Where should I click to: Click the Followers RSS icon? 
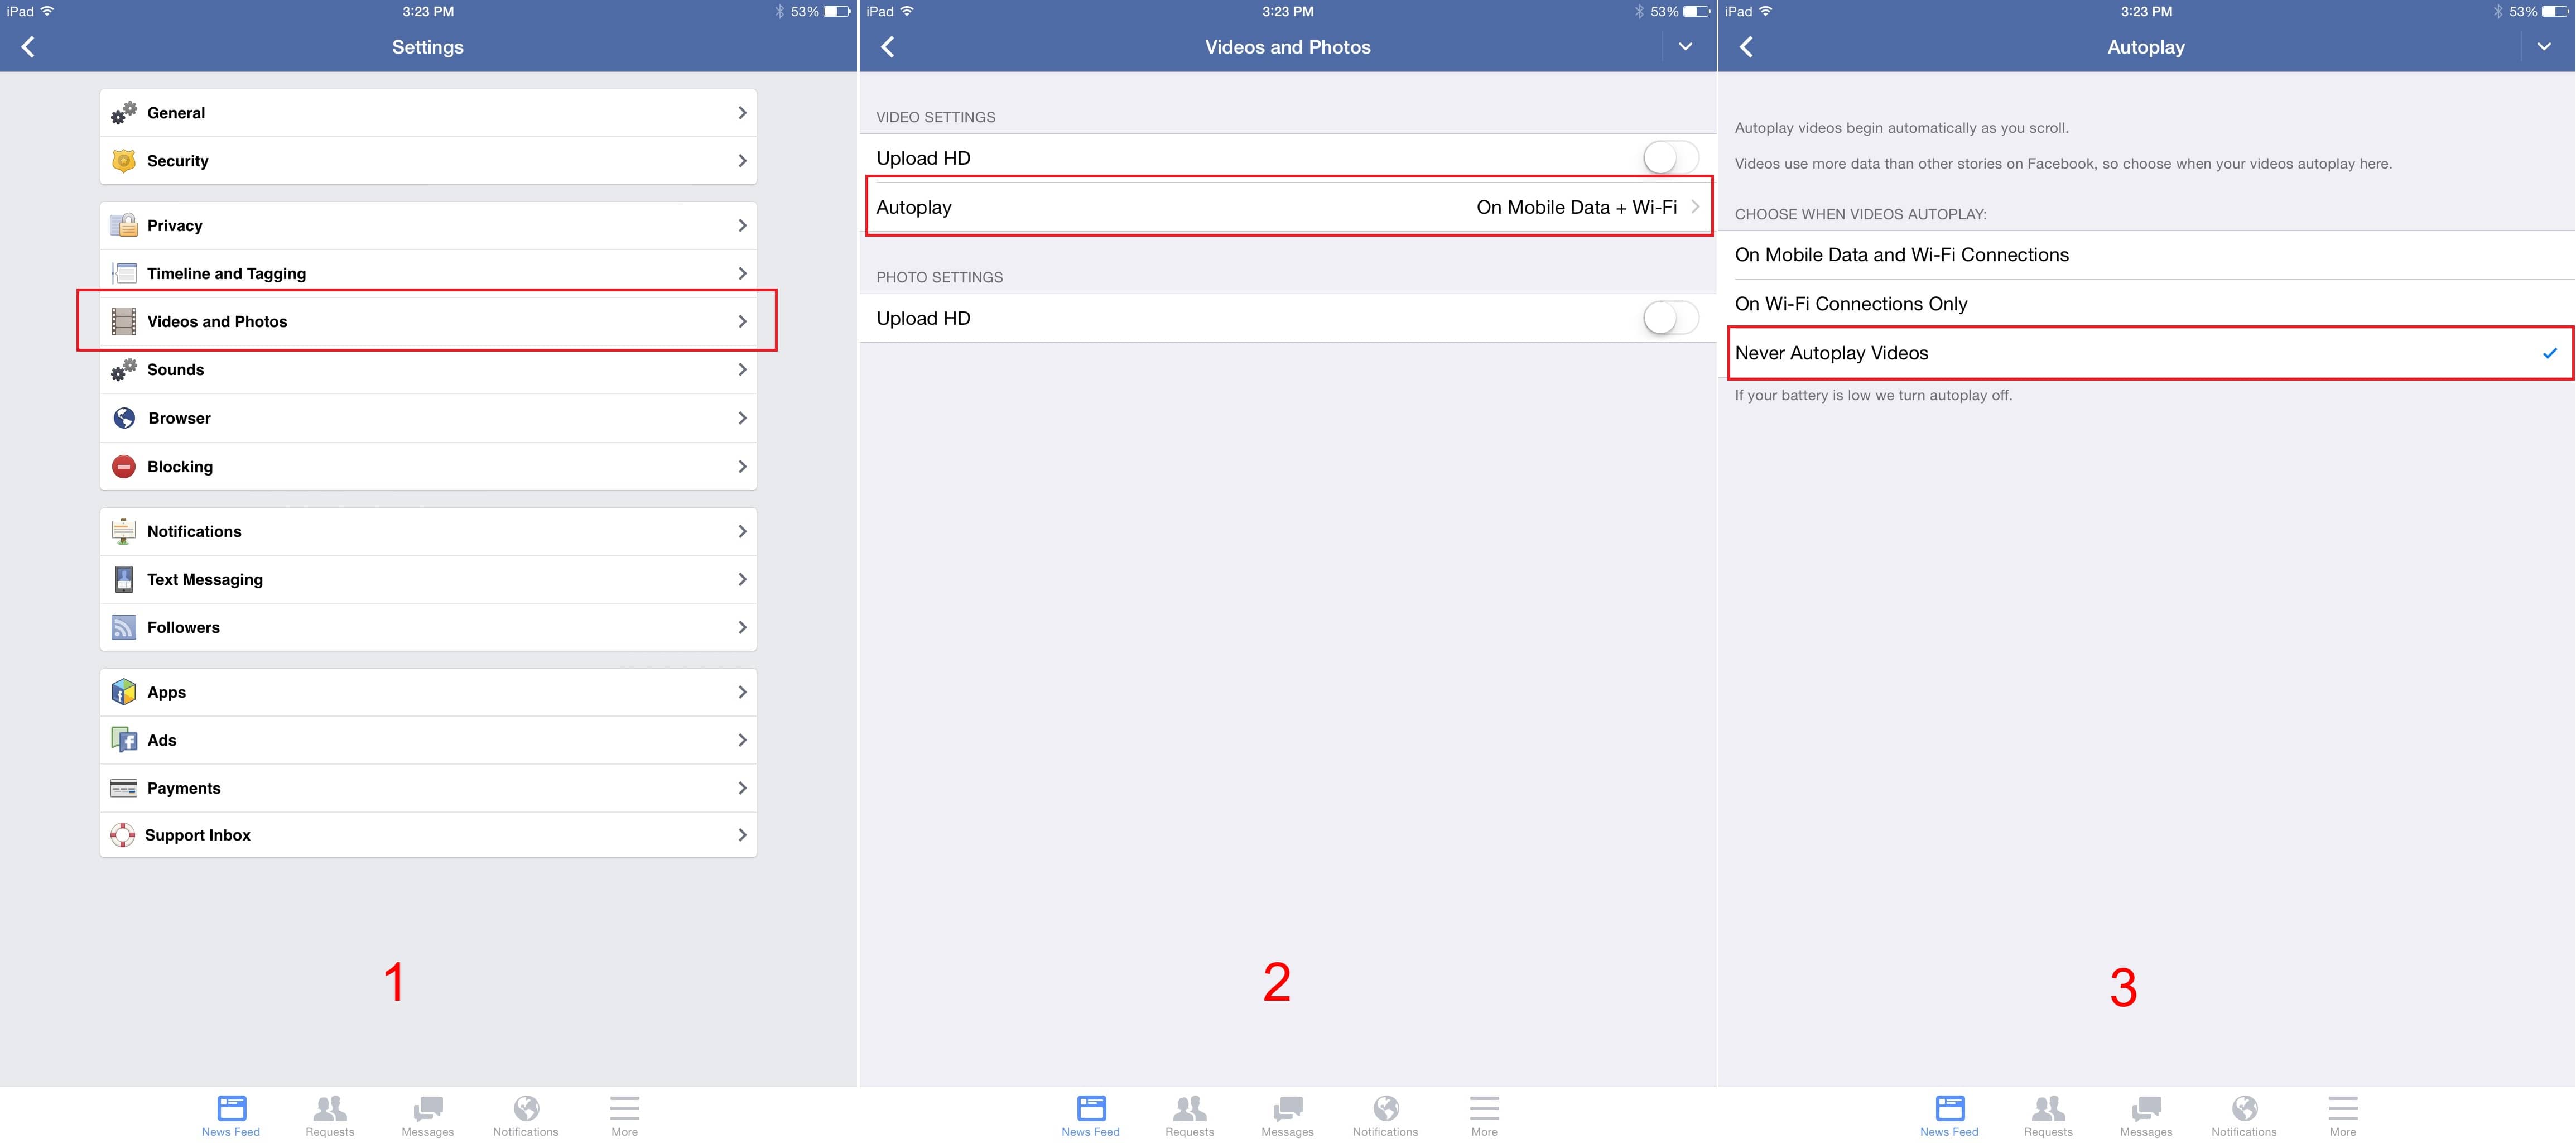tap(124, 627)
